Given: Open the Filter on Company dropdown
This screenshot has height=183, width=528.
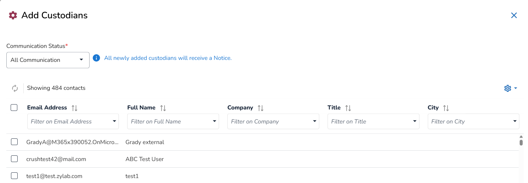Looking at the screenshot, I should tap(315, 121).
